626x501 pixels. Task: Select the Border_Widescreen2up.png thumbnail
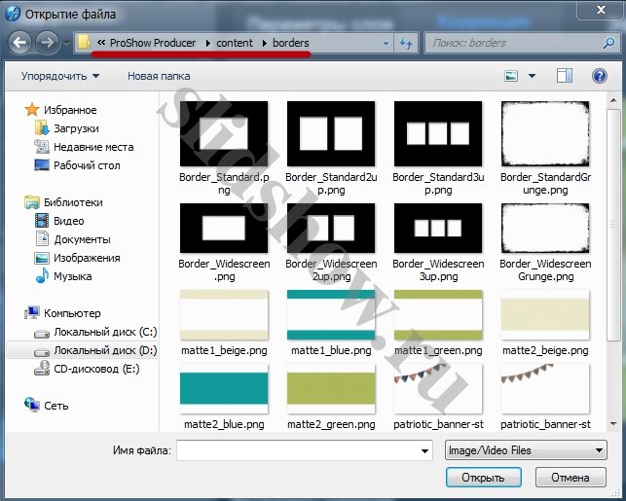tap(331, 229)
